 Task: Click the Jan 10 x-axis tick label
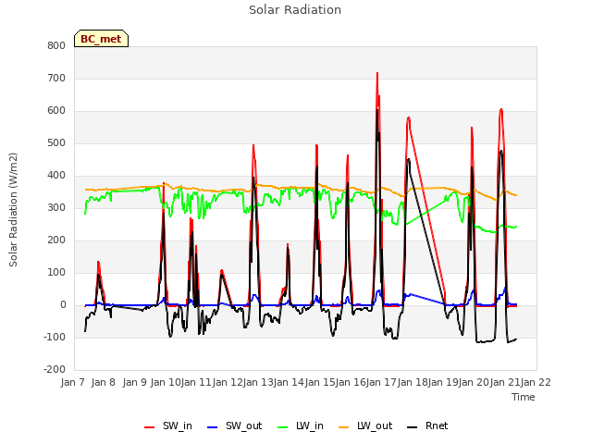[x=166, y=382]
